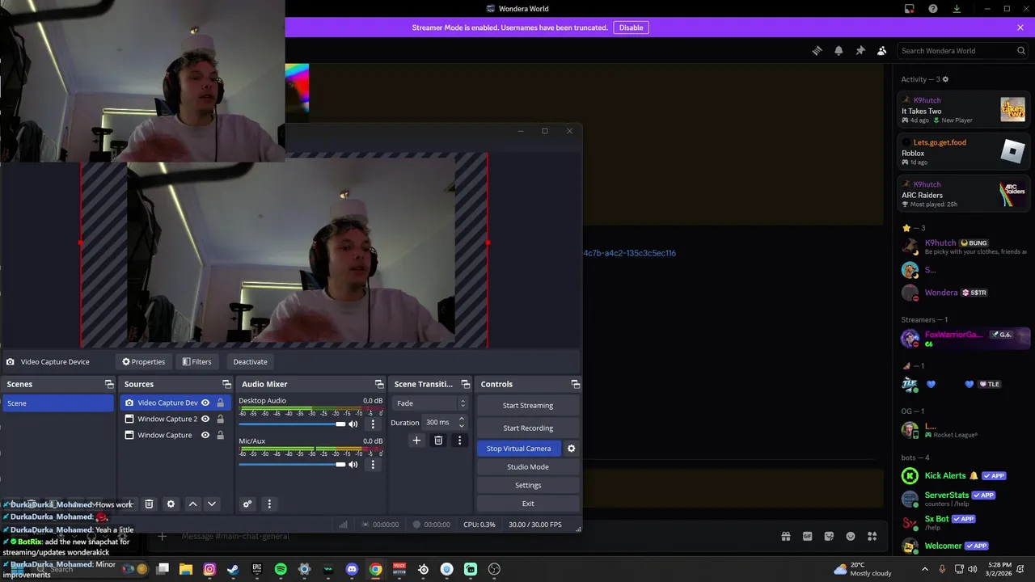Open Activity section settings gear in Discord
This screenshot has width=1035, height=582.
[945, 79]
